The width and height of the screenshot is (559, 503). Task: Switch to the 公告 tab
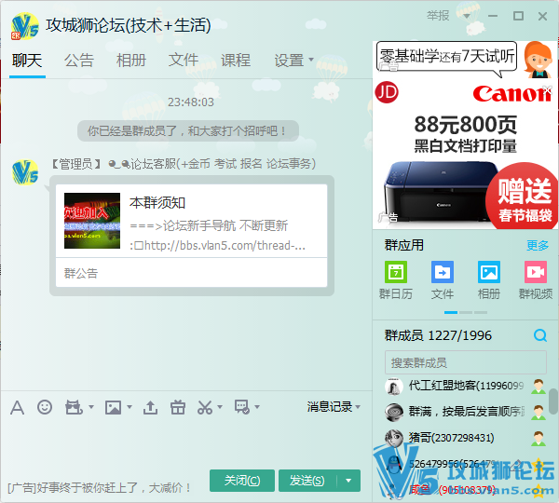pos(79,60)
